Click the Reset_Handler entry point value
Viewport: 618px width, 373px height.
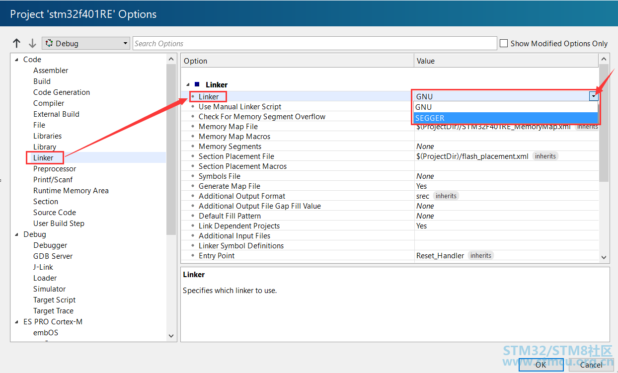[440, 256]
